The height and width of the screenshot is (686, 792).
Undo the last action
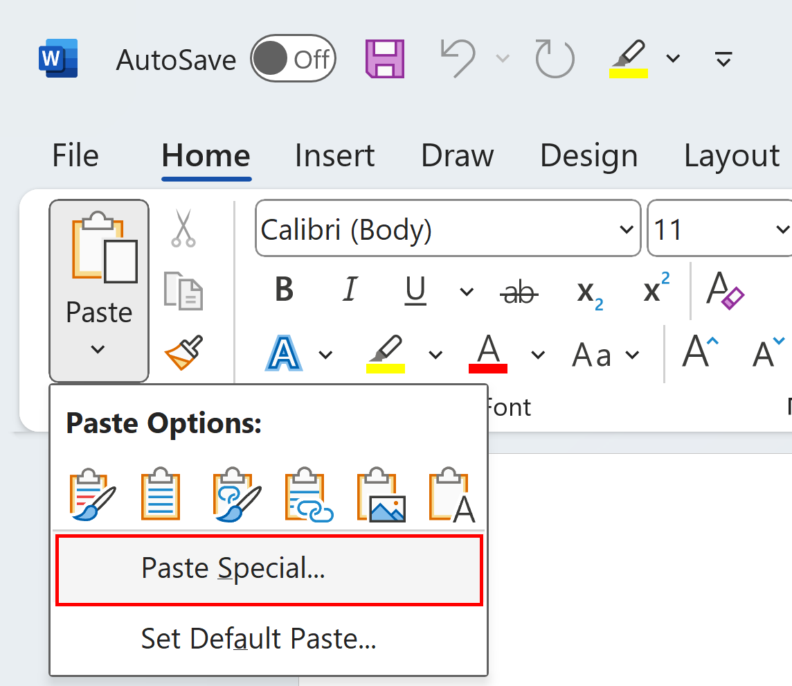point(458,59)
